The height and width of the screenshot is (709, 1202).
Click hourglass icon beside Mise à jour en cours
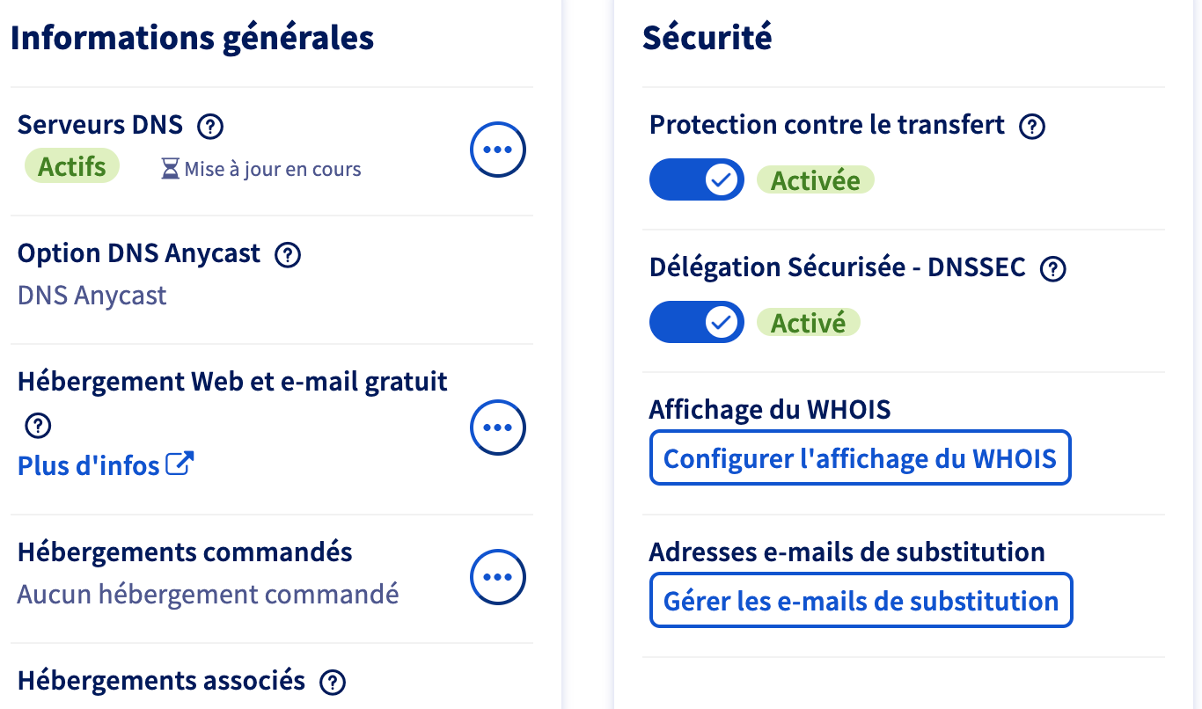[170, 169]
